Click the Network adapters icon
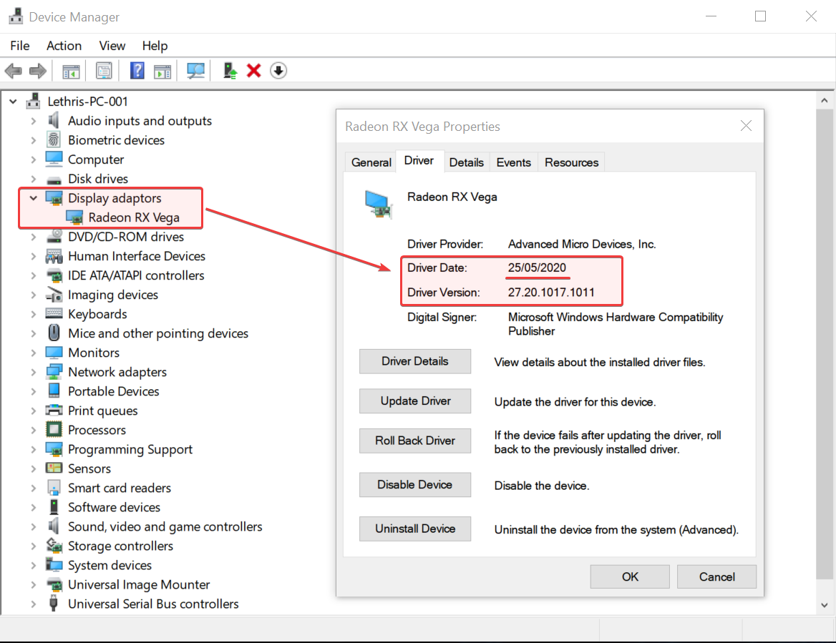 coord(54,372)
